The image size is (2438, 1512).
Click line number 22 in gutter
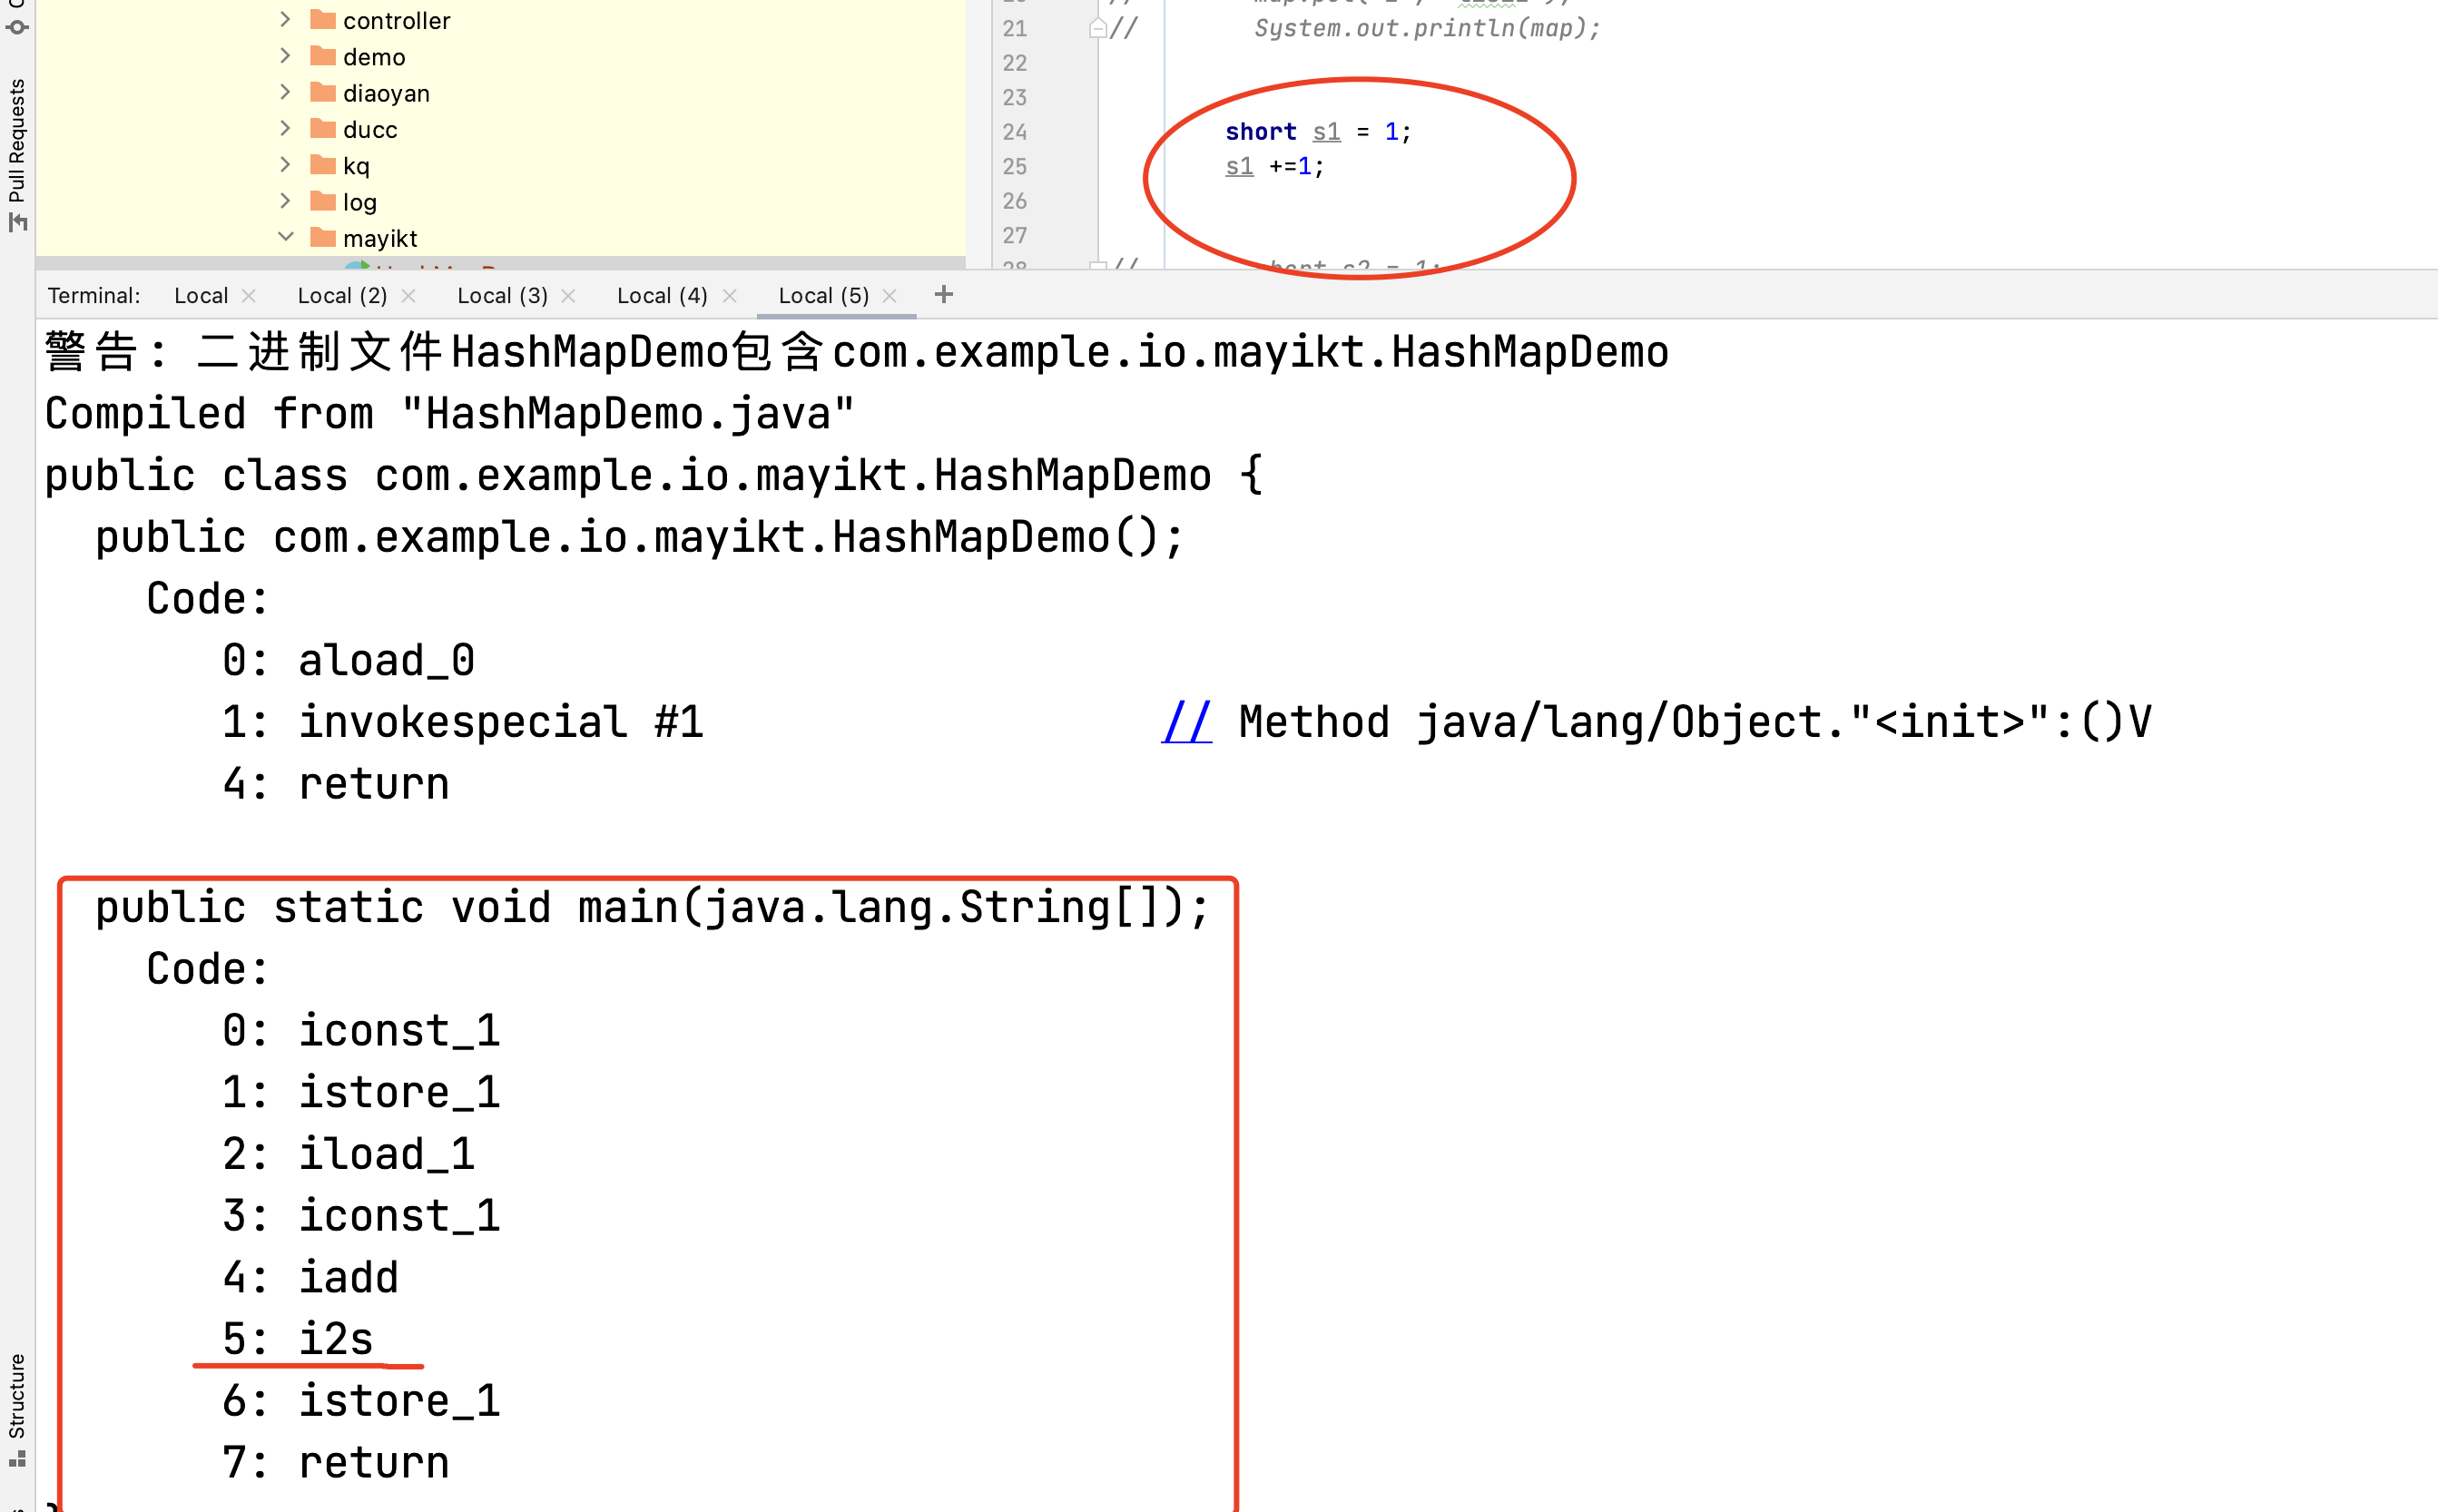[1014, 63]
